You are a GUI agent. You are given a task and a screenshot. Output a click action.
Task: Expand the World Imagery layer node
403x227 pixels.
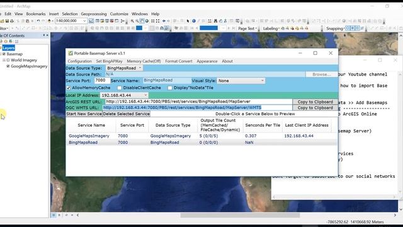[4, 60]
